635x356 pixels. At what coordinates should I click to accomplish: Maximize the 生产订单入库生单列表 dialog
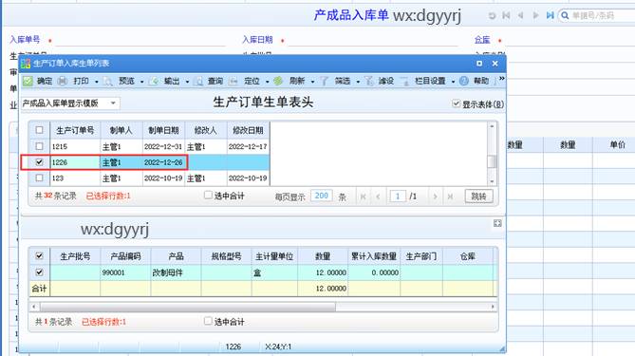click(479, 64)
